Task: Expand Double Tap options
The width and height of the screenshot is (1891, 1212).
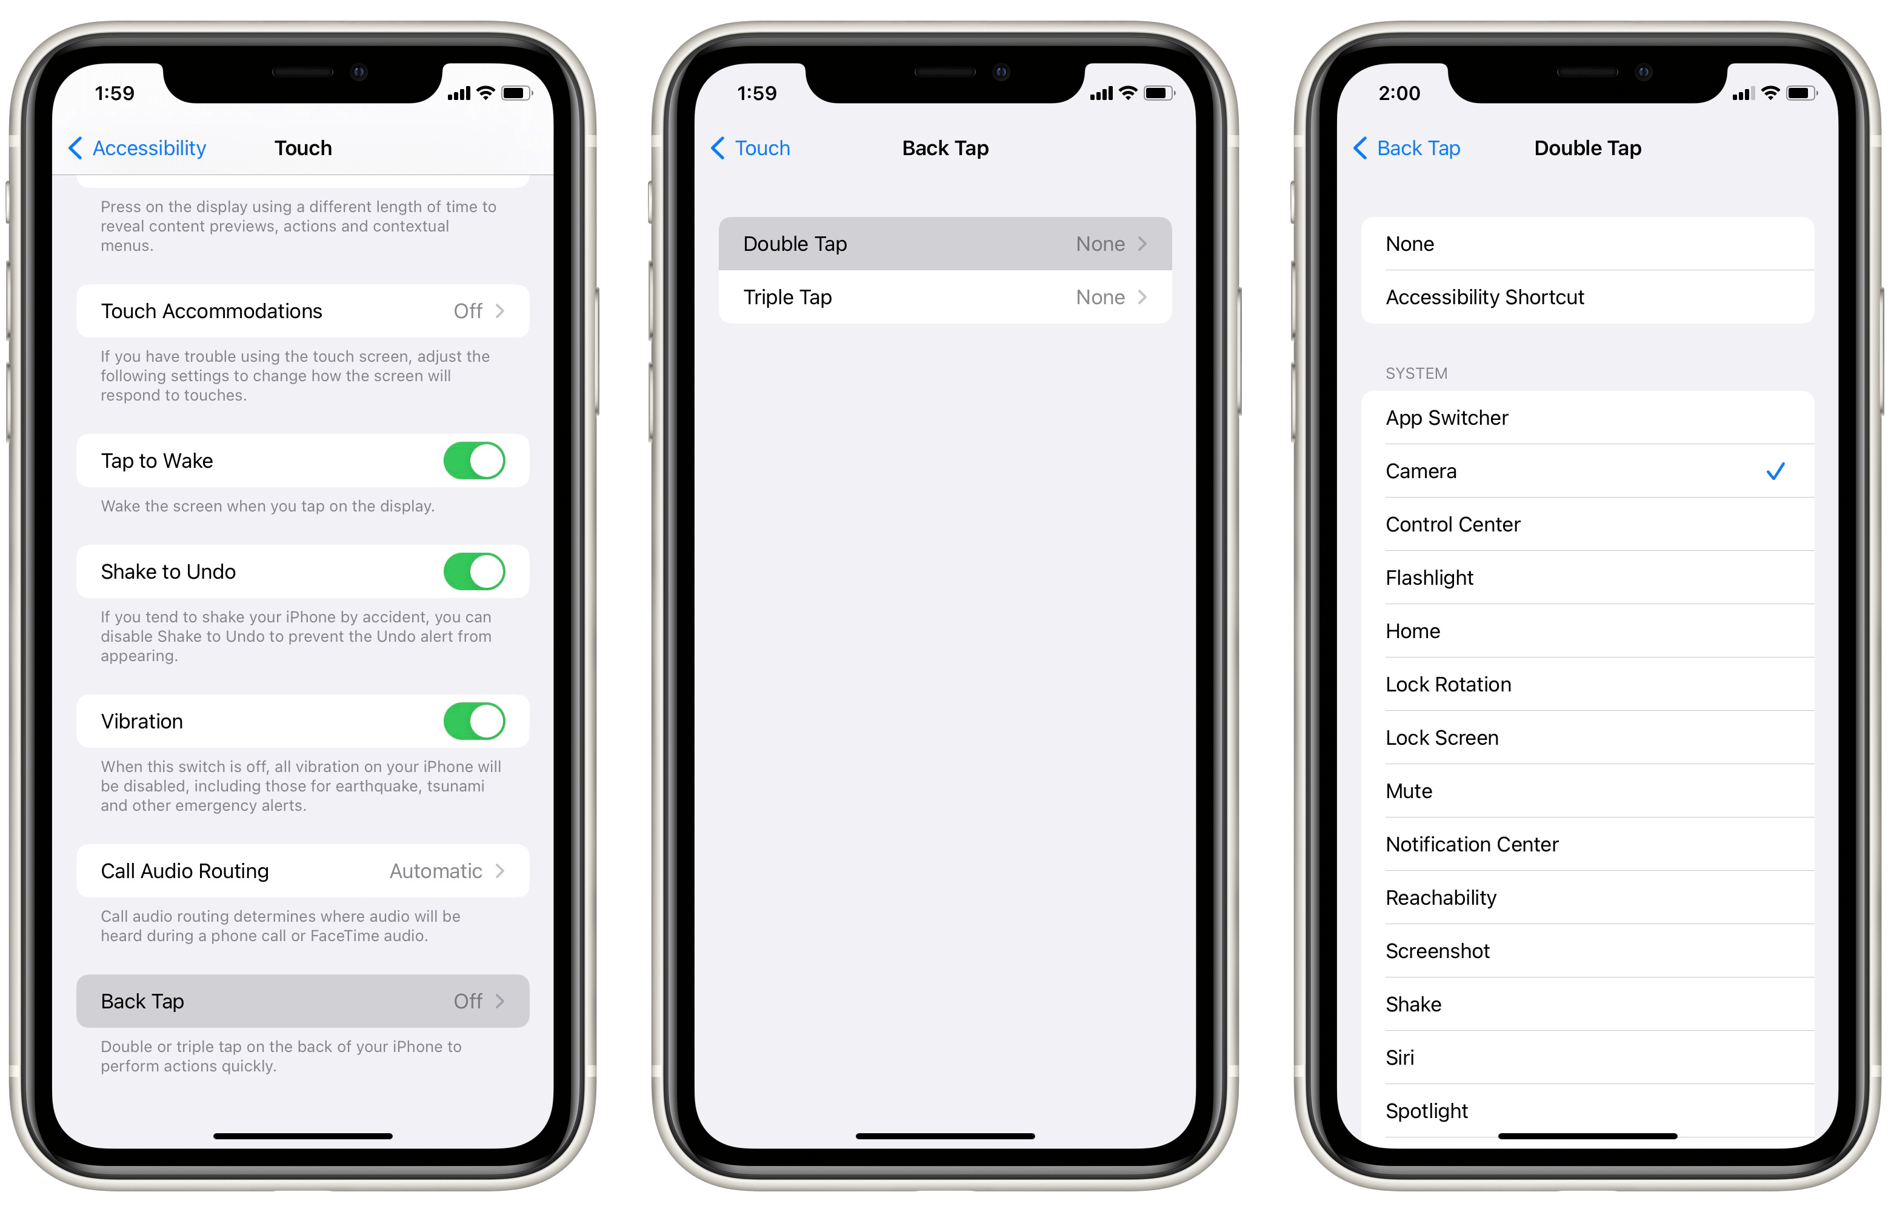Action: [944, 245]
